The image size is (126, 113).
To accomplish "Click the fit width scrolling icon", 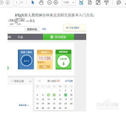I will [81, 3].
